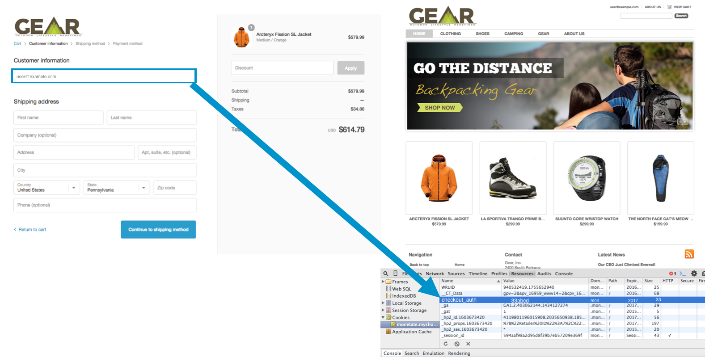The height and width of the screenshot is (362, 705).
Task: Click the checkout email field
Action: coord(104,76)
